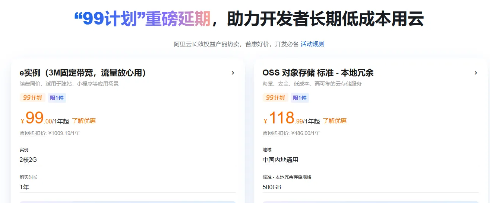Click 限1件 tag on OSS card
The height and width of the screenshot is (203, 490).
point(300,98)
